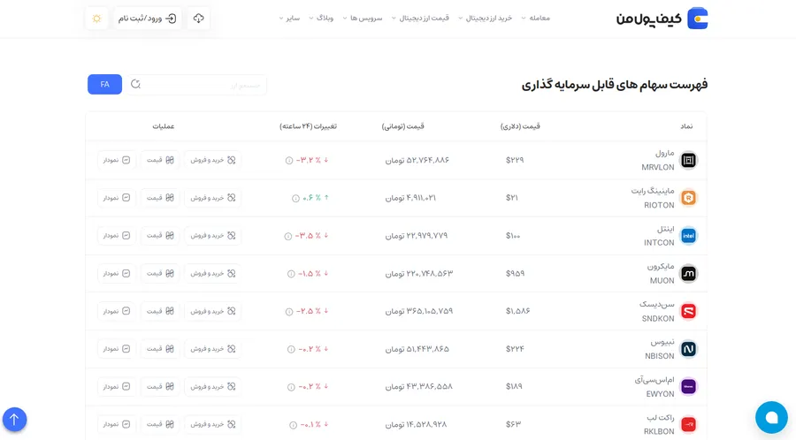The width and height of the screenshot is (796, 440).
Task: Toggle the sun light-theme button
Action: (97, 19)
